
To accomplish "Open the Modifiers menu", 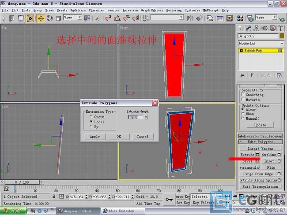I will pos(78,10).
